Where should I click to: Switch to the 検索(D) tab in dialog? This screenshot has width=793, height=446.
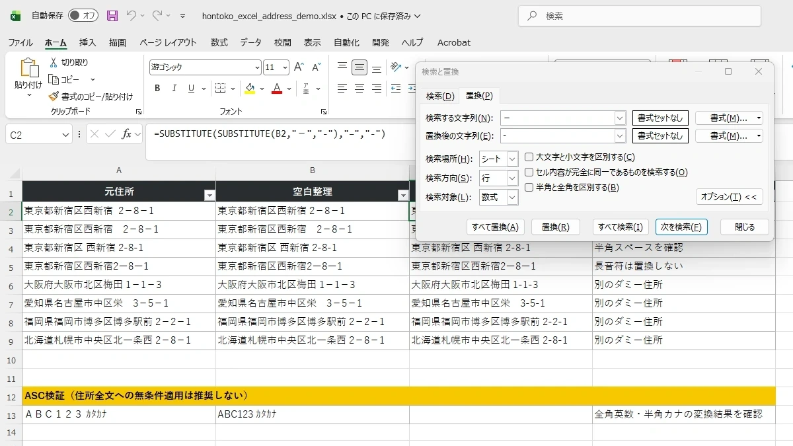pos(441,96)
